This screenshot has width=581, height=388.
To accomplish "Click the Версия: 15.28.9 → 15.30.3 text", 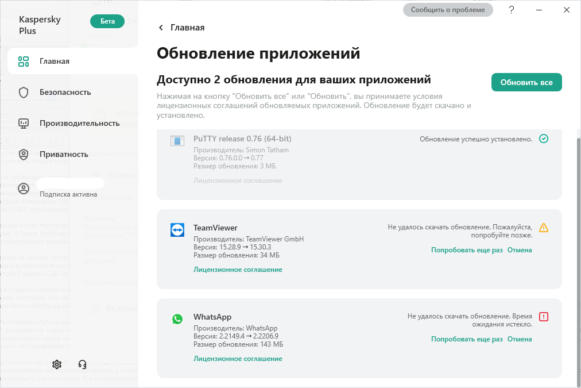I will [233, 247].
